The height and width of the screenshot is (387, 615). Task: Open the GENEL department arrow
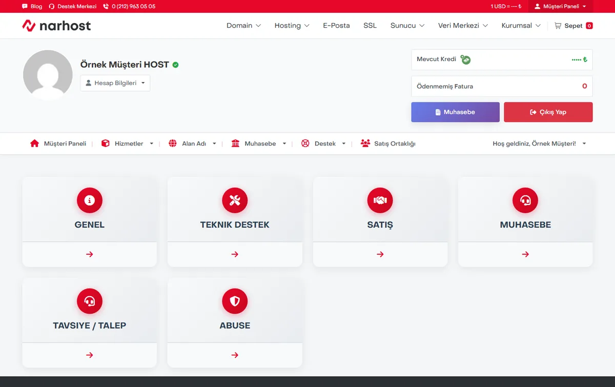point(90,254)
